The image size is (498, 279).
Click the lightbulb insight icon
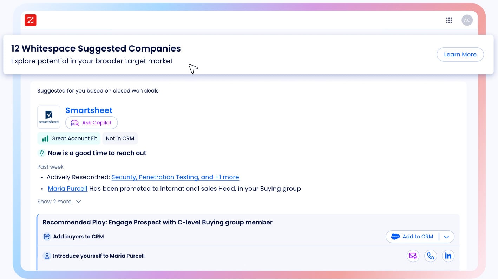41,153
